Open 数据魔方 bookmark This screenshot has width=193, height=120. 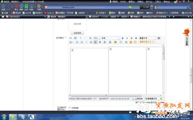pos(60,13)
